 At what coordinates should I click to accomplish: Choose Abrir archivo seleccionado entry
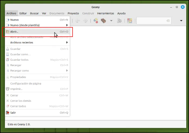(37, 37)
